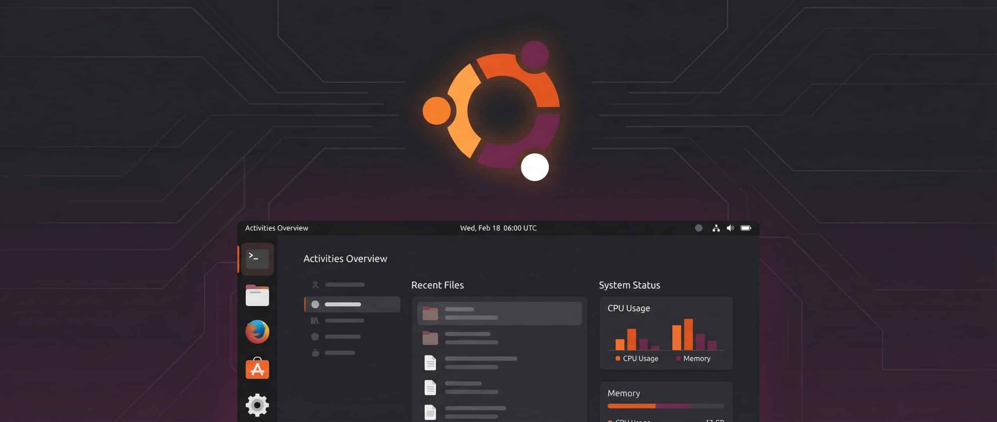This screenshot has width=997, height=422.
Task: Select the sidebar item with lock icon
Action: coord(334,353)
